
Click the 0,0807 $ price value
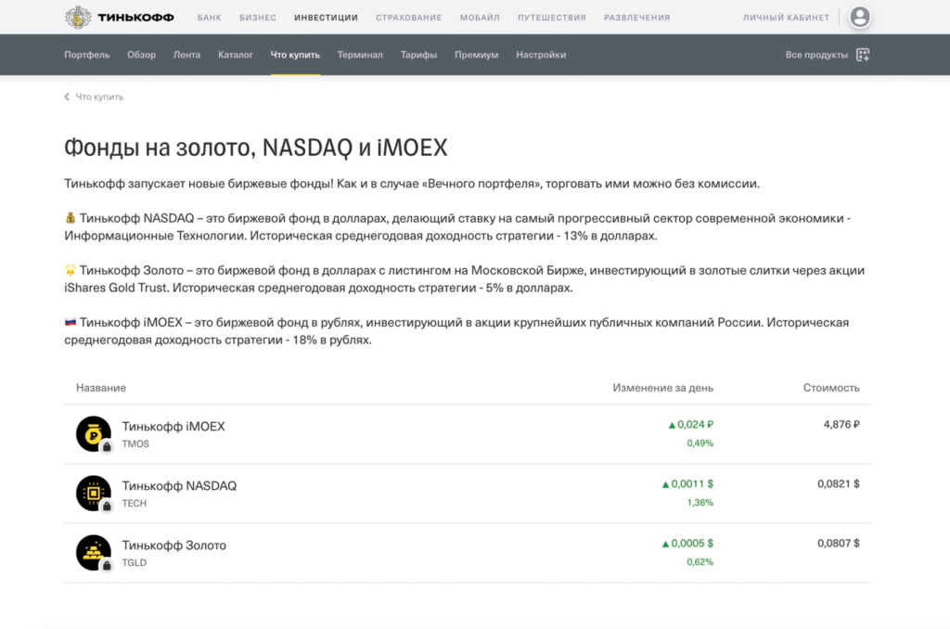[x=839, y=544]
